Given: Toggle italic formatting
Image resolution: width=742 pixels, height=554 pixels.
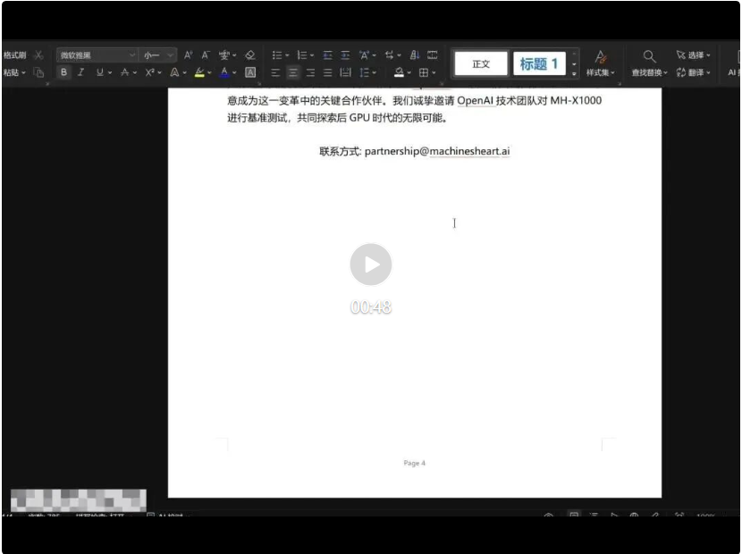Looking at the screenshot, I should (x=80, y=72).
